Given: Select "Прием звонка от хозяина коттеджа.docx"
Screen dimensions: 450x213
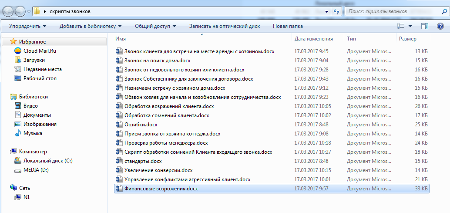Looking at the screenshot, I should pos(172,134).
